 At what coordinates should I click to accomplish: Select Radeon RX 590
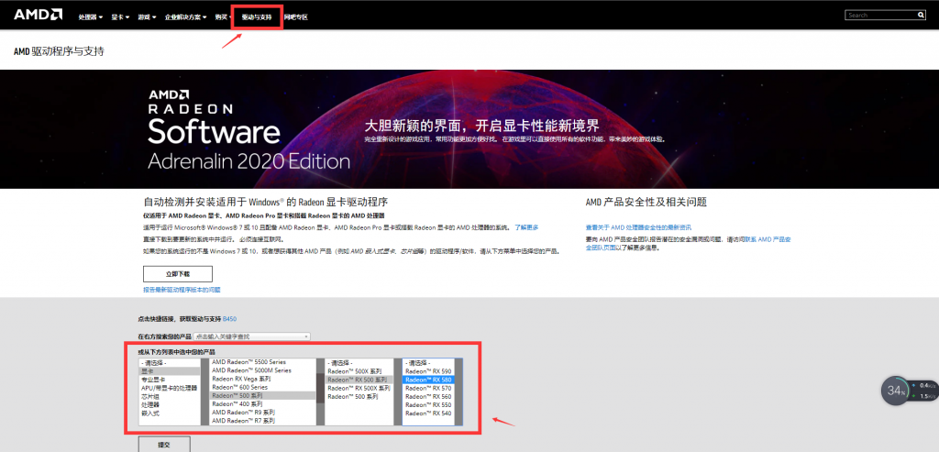[429, 371]
